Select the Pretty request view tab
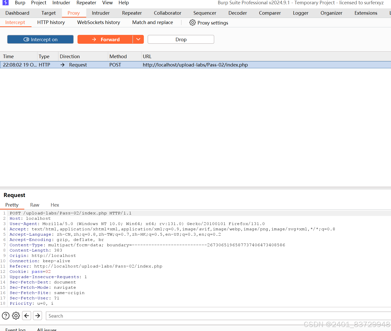The height and width of the screenshot is (331, 391). pyautogui.click(x=12, y=205)
